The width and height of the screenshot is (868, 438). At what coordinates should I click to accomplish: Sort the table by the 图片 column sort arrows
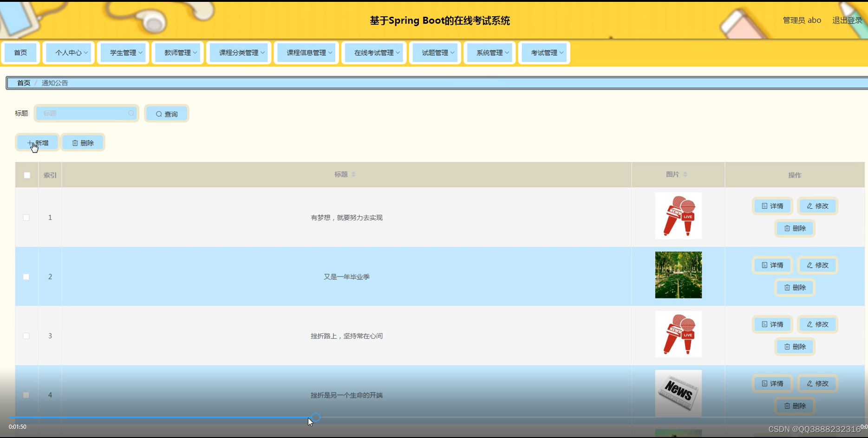tap(685, 174)
